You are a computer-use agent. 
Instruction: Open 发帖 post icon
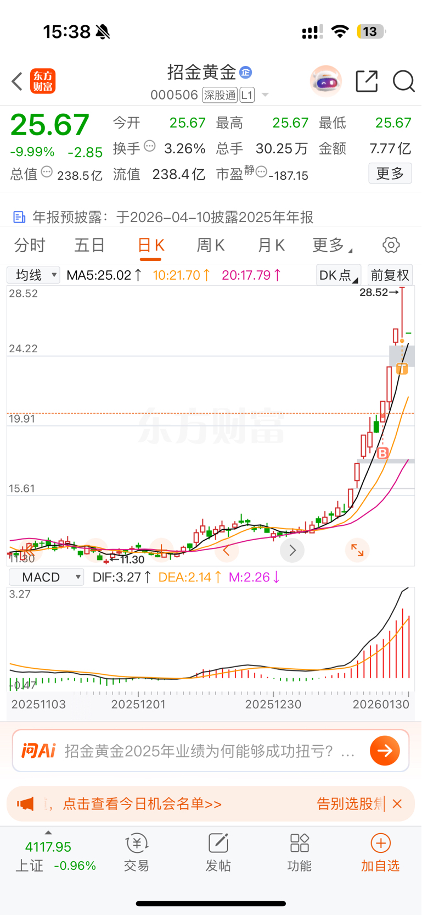pyautogui.click(x=218, y=852)
